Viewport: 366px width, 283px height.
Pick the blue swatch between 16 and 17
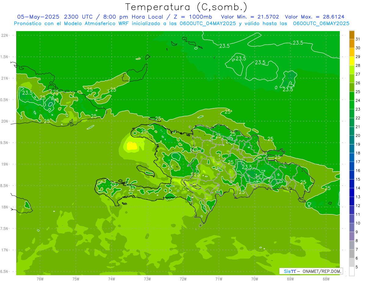click(x=352, y=166)
